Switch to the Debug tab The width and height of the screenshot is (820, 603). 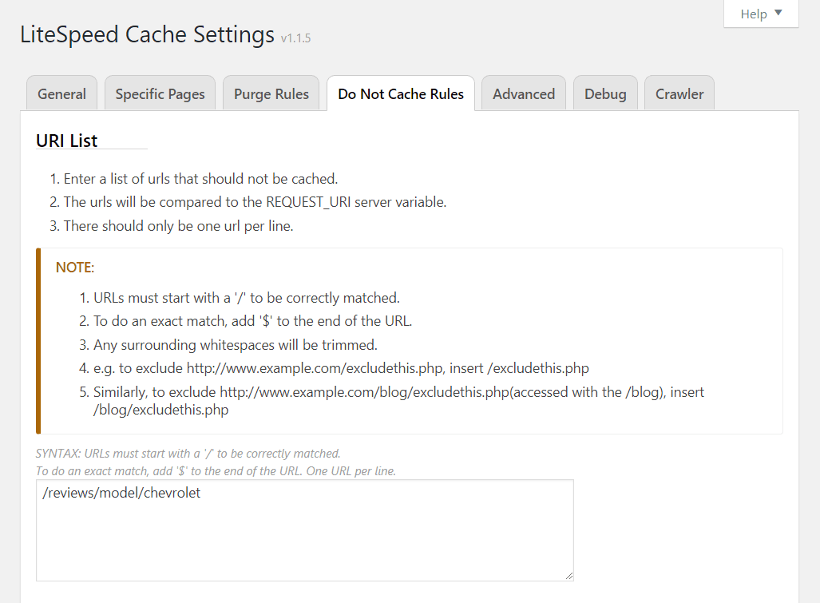coord(604,94)
